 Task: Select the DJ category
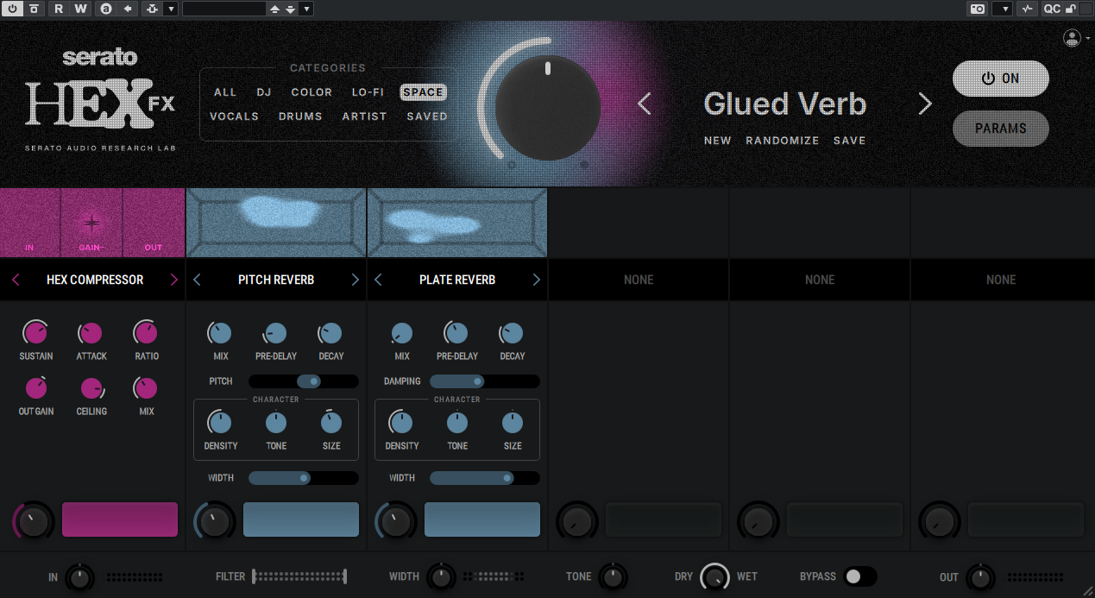coord(264,92)
